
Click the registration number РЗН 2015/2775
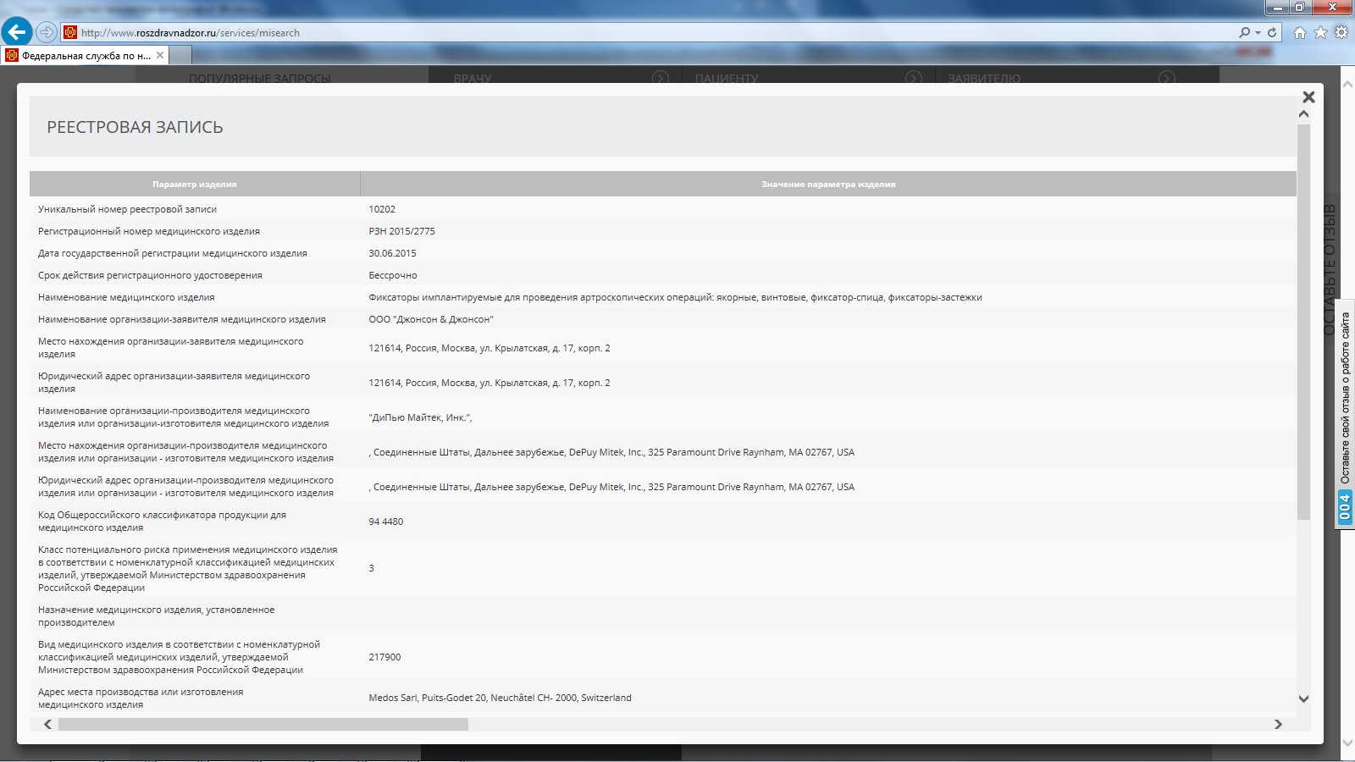(401, 231)
